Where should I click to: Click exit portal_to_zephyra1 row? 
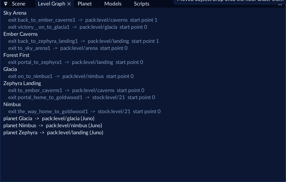coord(76,62)
